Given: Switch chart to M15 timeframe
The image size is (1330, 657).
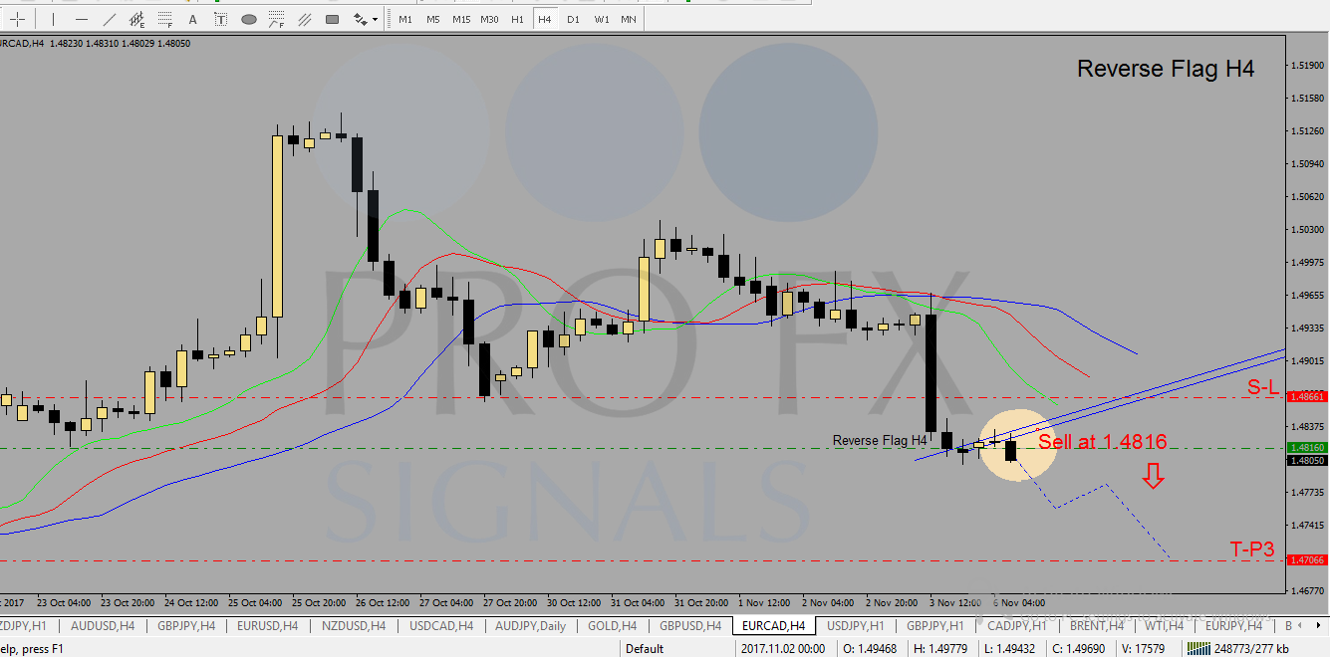Looking at the screenshot, I should [x=461, y=19].
